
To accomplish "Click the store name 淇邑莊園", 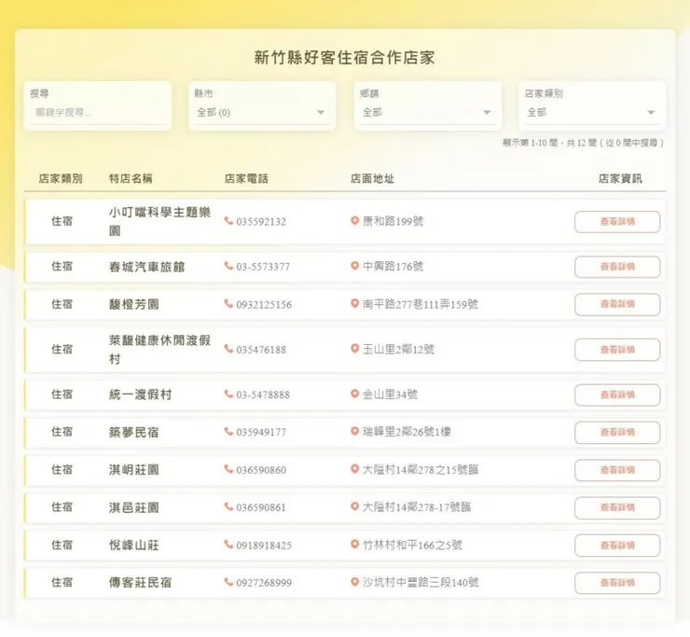I will [x=133, y=507].
